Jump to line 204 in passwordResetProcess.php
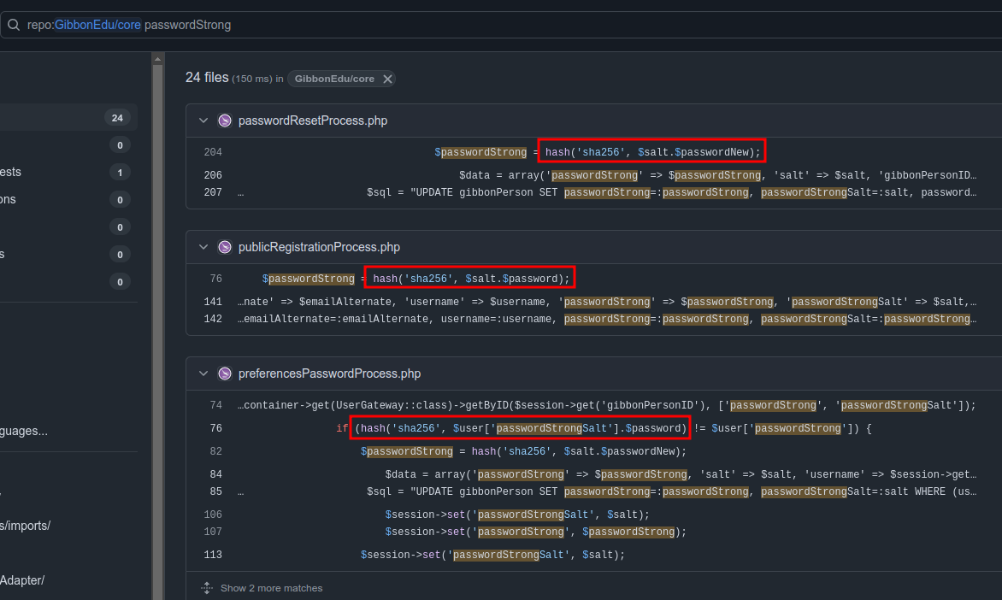The height and width of the screenshot is (600, 1002). pos(213,152)
